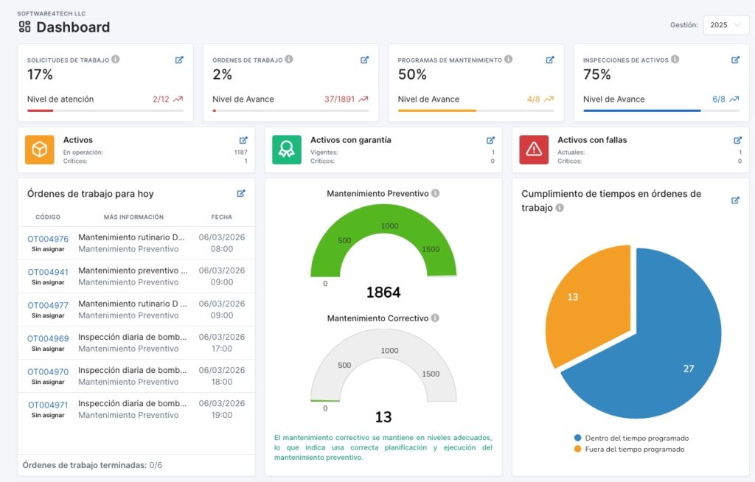Open Órdenes de Trabajo external link icon
This screenshot has width=755, height=482.
pos(364,60)
